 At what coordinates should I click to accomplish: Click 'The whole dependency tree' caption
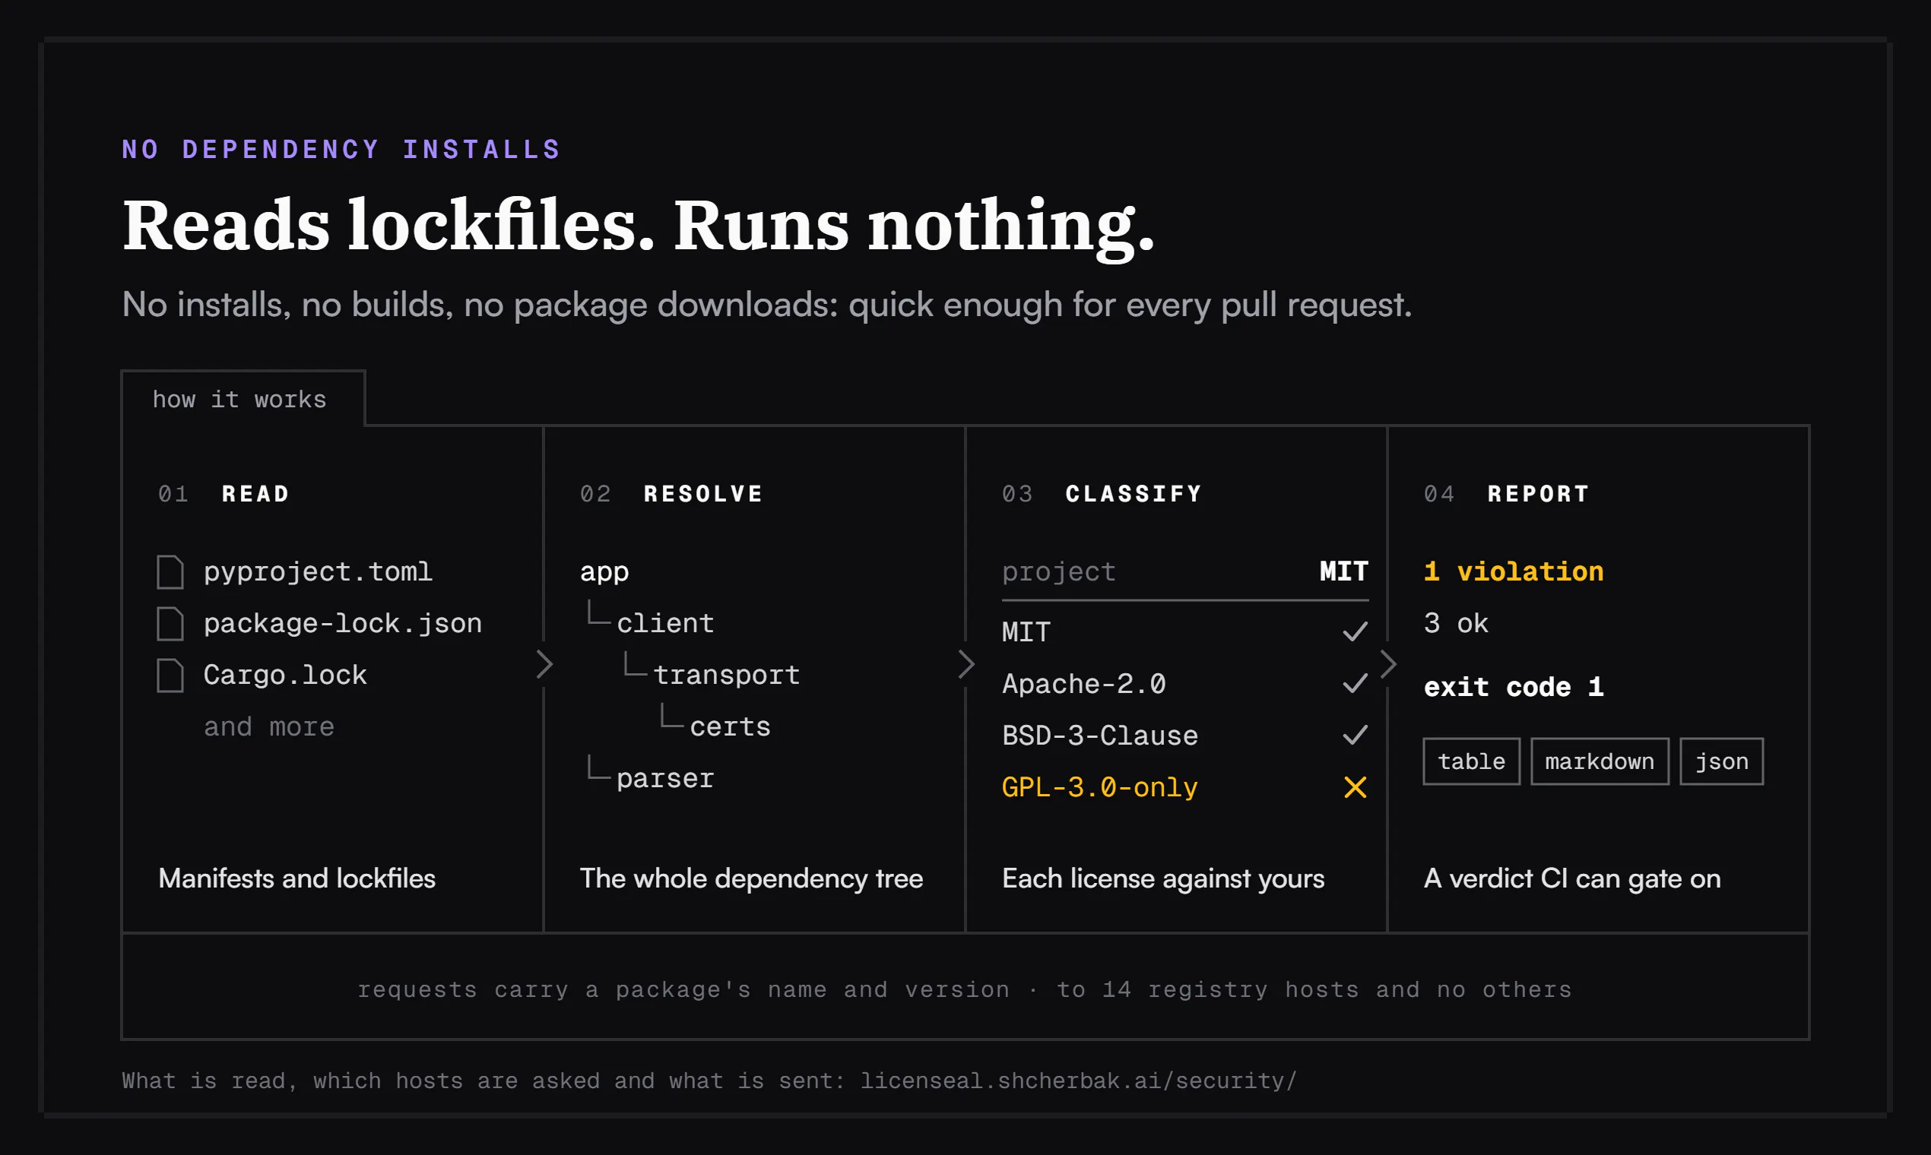pyautogui.click(x=751, y=878)
